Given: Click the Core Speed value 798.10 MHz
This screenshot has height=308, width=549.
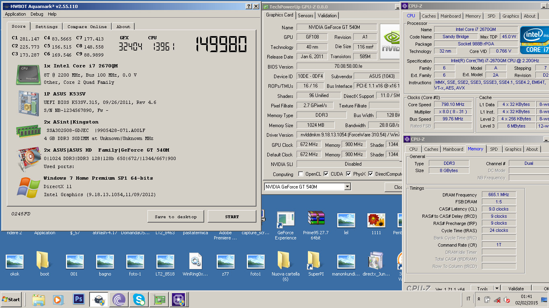Looking at the screenshot, I should [x=453, y=104].
